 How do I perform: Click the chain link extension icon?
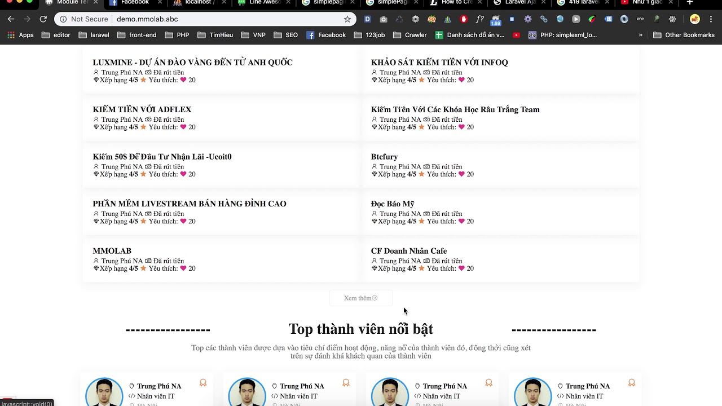click(x=544, y=19)
